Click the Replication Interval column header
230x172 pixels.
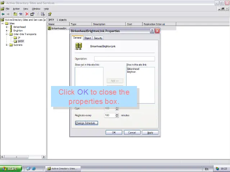[x=159, y=24]
